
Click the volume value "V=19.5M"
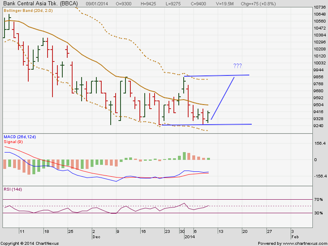[x=225, y=4]
